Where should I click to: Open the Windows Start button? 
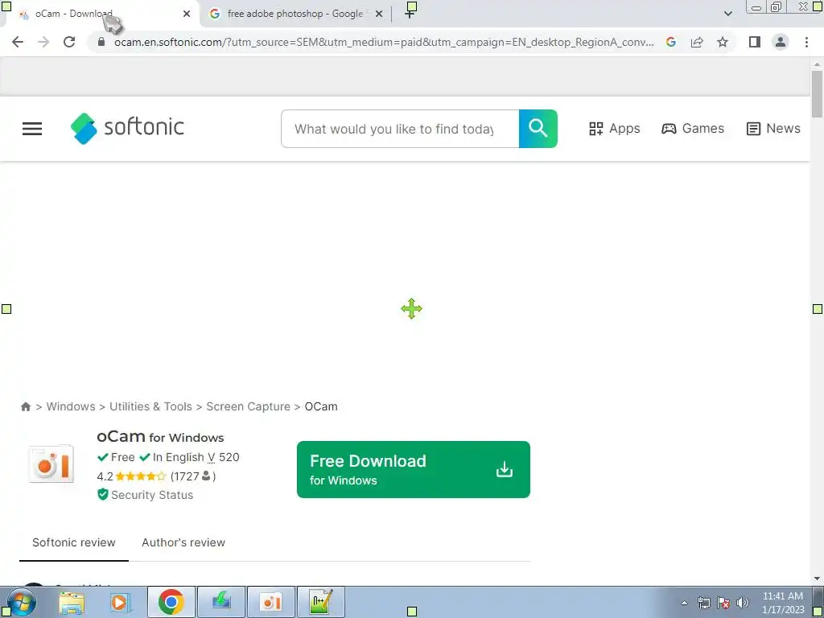pos(21,602)
